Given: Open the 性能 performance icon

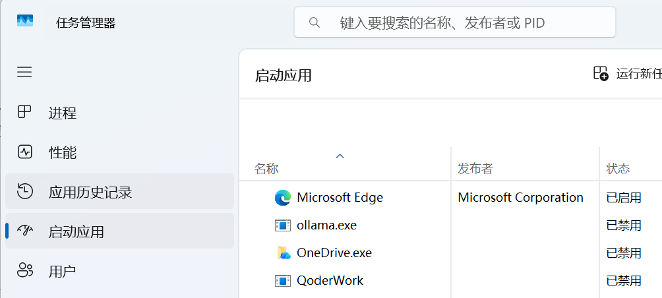Looking at the screenshot, I should point(24,152).
